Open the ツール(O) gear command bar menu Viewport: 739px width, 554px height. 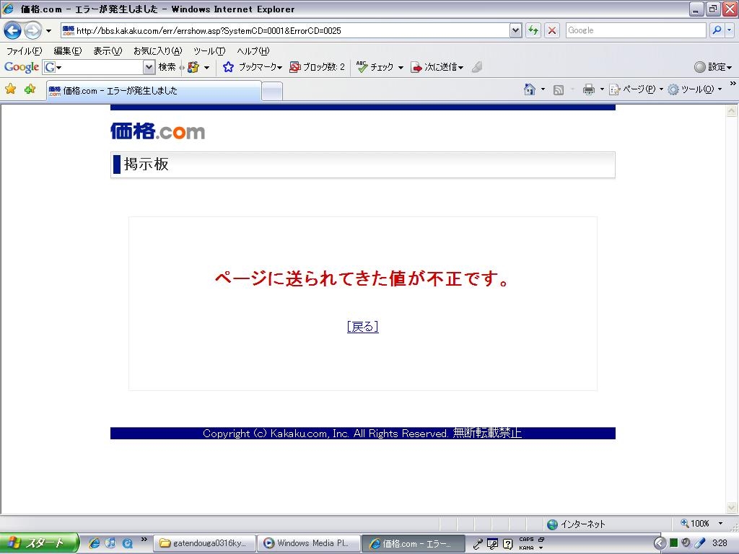695,89
